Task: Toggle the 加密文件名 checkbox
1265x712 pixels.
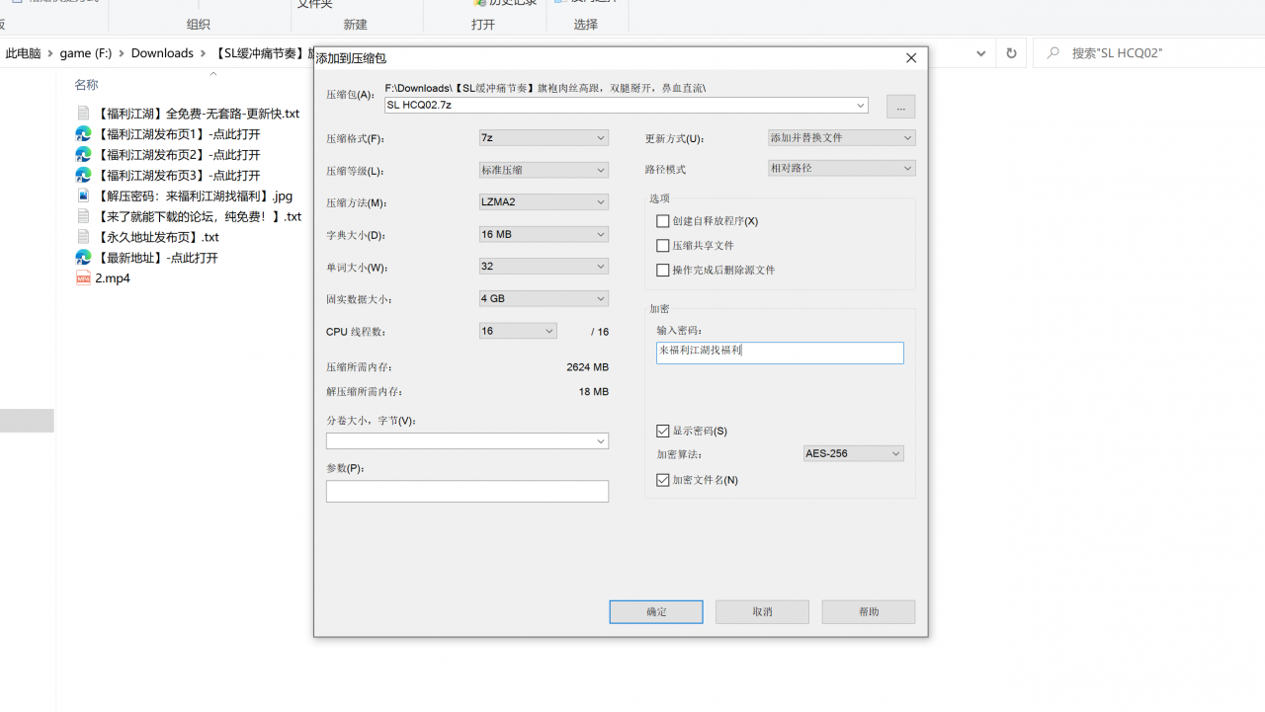Action: click(x=663, y=480)
